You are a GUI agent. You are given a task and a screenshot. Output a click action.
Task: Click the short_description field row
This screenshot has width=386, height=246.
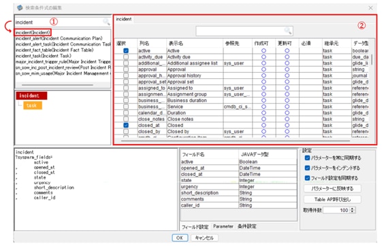pyautogui.click(x=238, y=193)
